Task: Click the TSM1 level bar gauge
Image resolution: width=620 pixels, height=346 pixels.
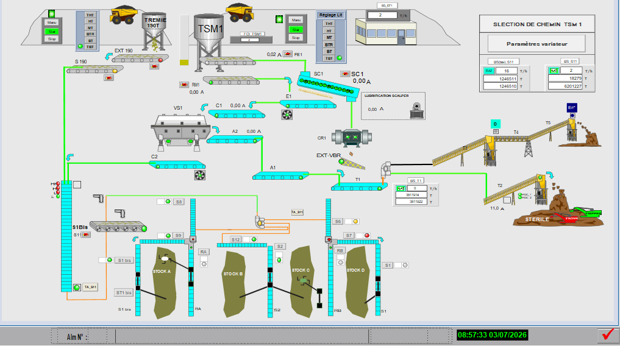Action: [x=184, y=40]
